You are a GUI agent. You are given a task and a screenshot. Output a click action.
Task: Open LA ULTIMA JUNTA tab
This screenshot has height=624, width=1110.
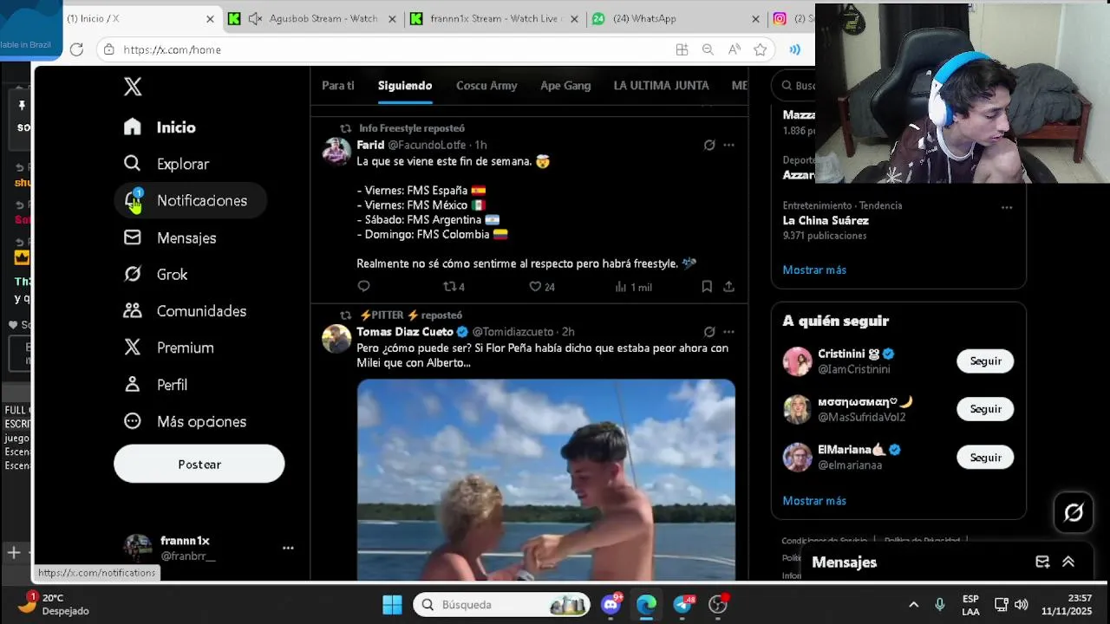click(x=661, y=86)
